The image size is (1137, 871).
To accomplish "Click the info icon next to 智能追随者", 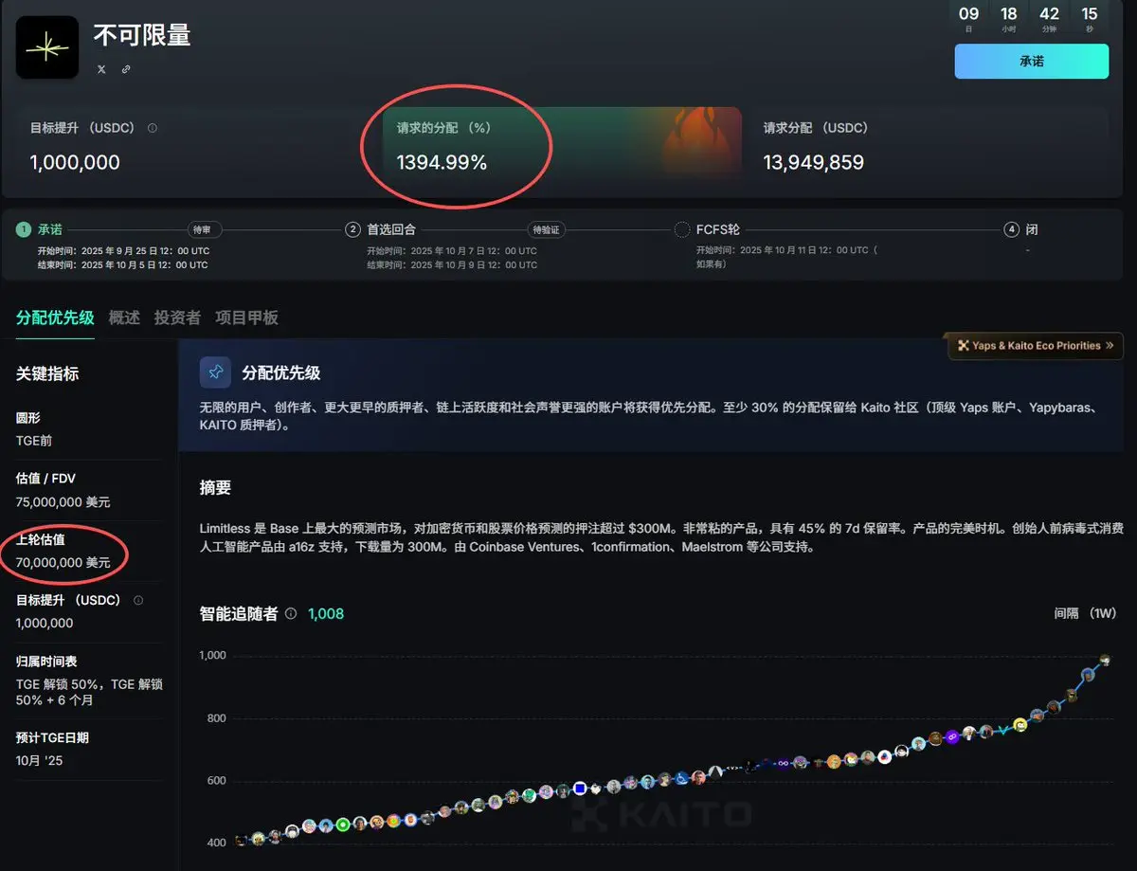I will (x=291, y=613).
